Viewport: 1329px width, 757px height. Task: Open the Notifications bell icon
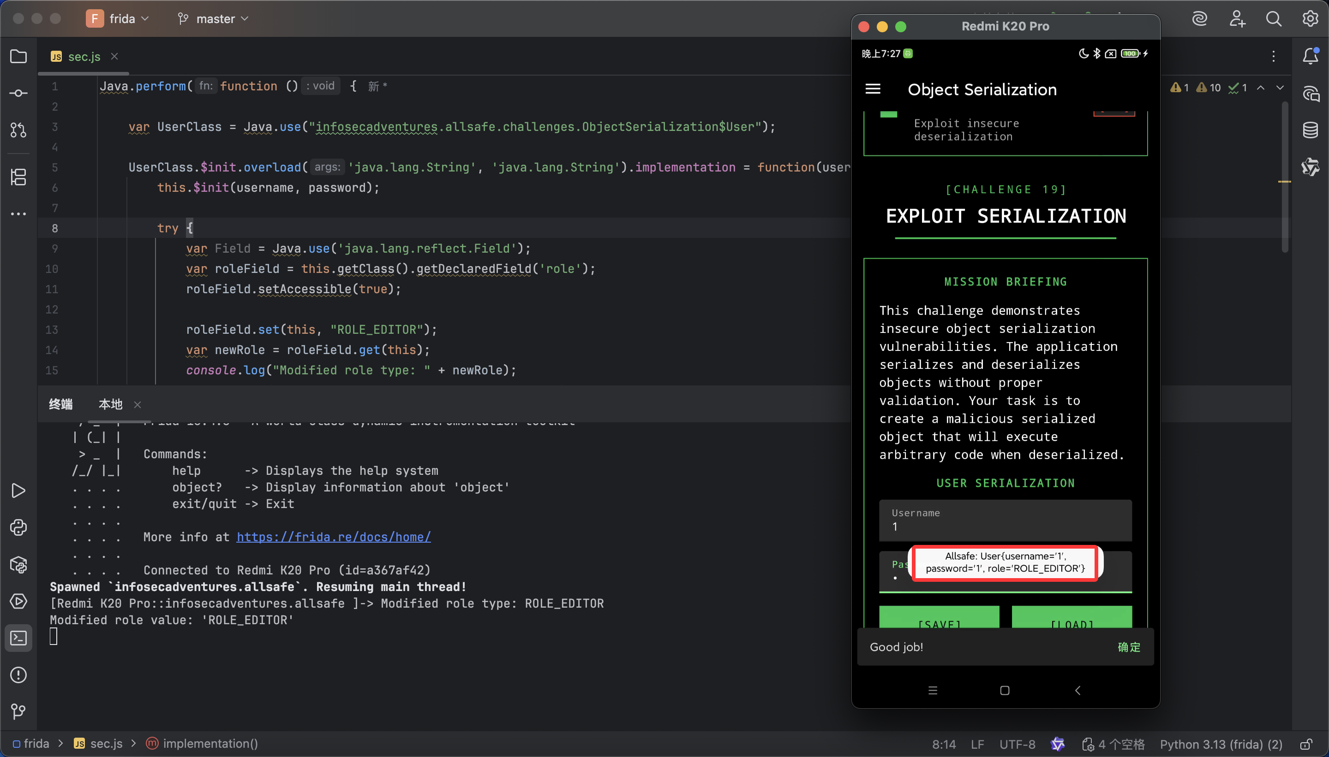point(1310,56)
